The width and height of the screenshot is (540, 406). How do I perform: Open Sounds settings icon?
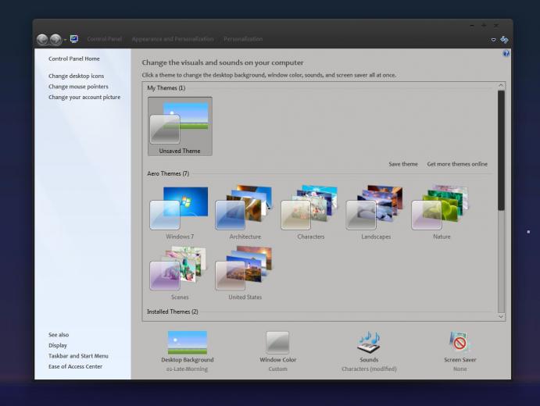(369, 343)
